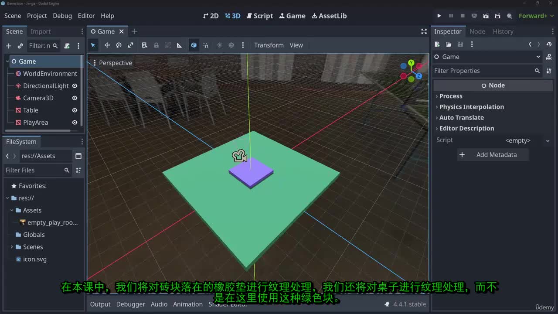Switch to the Node dock tab
The width and height of the screenshot is (558, 314).
point(477,31)
